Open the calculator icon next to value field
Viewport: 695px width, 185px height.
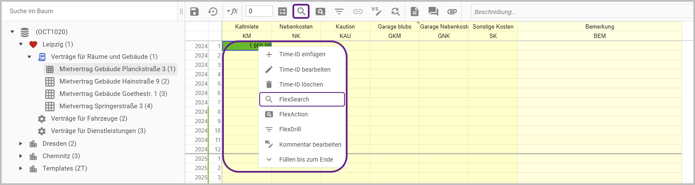coord(283,12)
